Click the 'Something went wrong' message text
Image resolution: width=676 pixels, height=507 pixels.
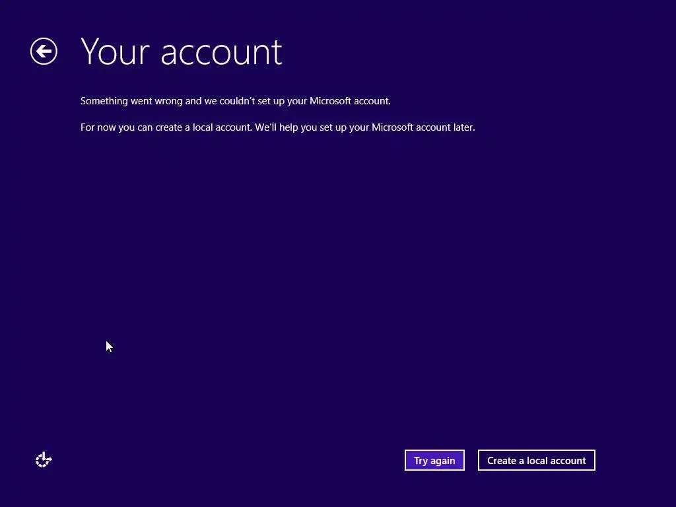tap(236, 101)
